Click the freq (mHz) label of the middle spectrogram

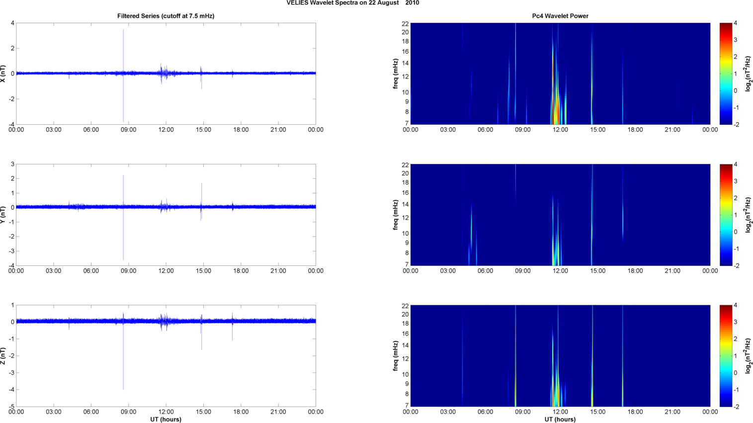coord(396,215)
